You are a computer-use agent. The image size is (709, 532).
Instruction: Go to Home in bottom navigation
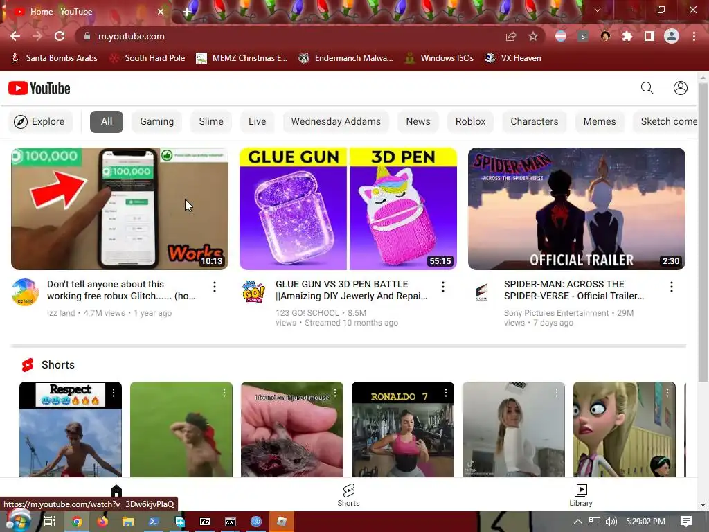pos(116,491)
